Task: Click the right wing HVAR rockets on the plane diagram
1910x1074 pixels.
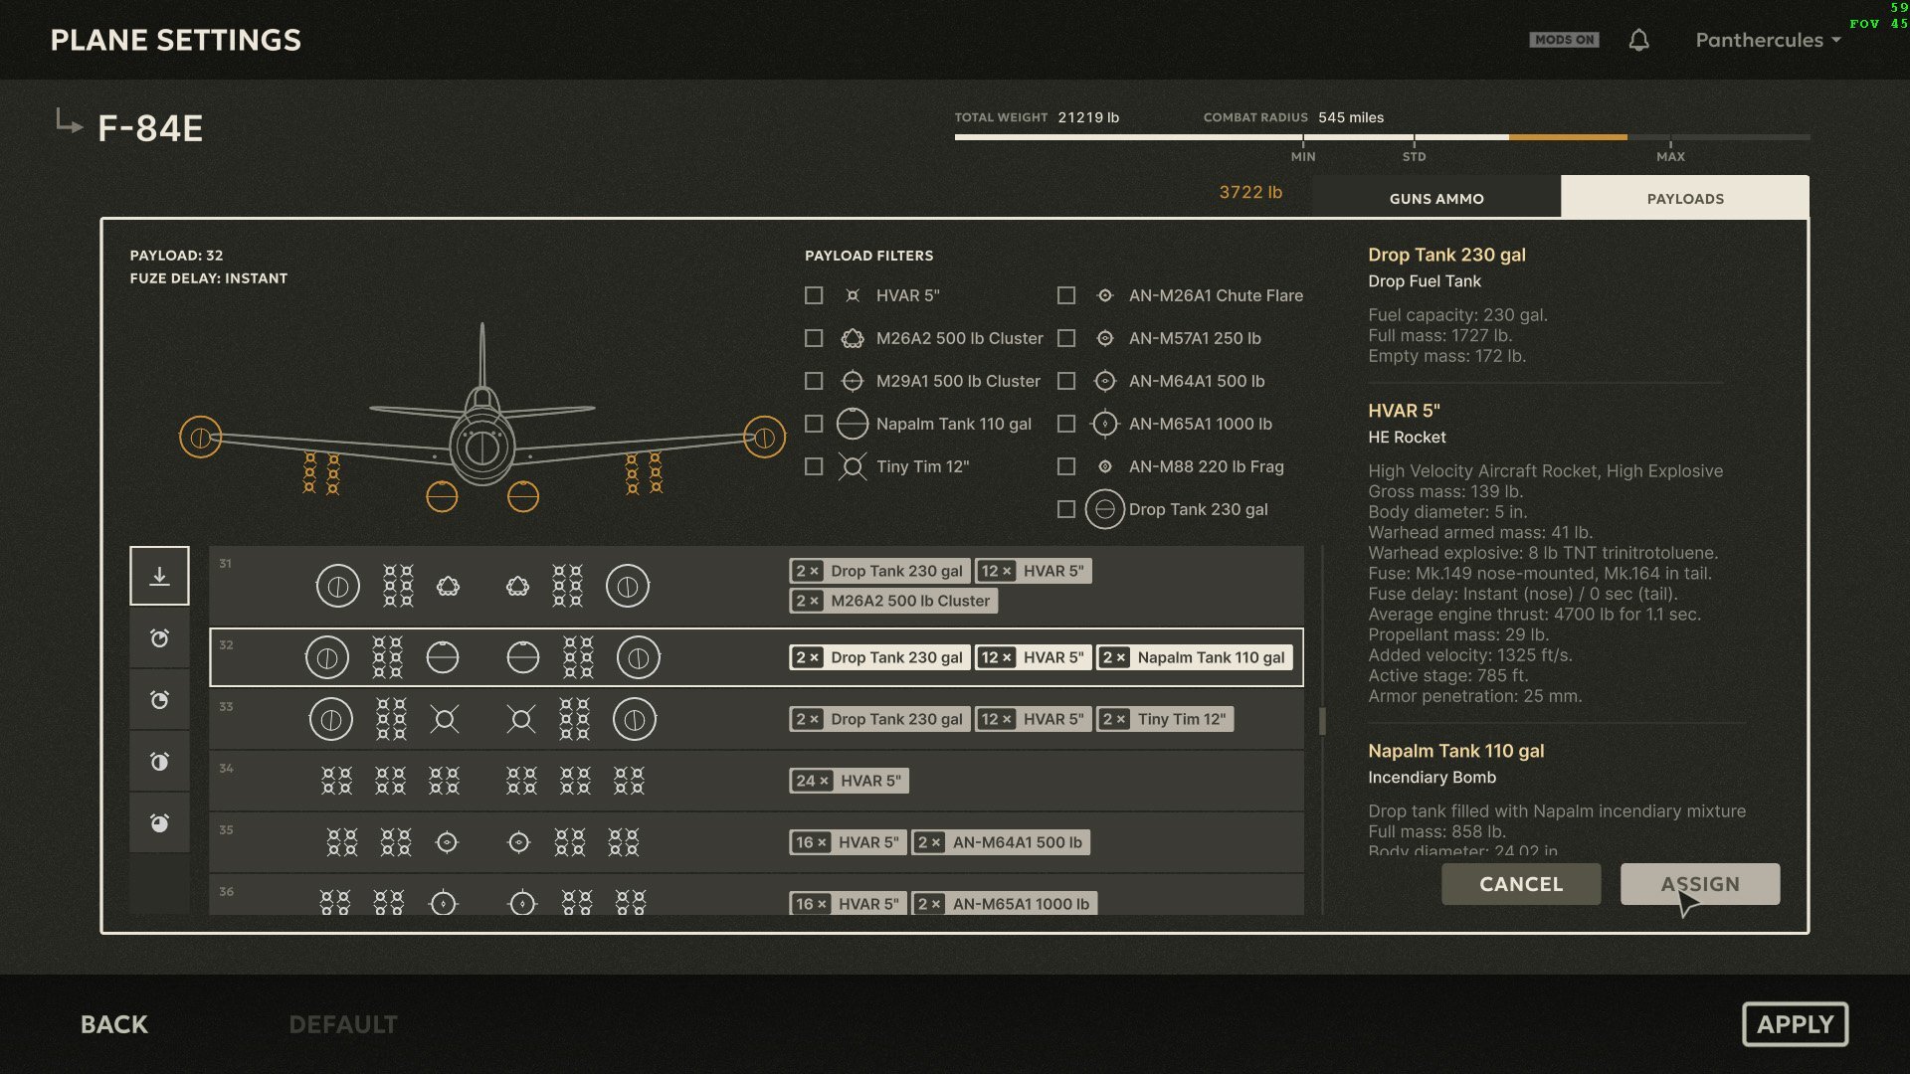Action: 644,473
